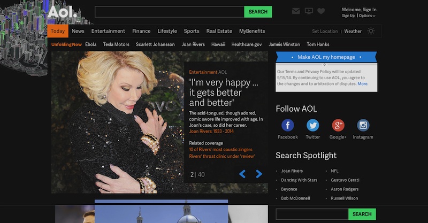Screen dimensions: 428x223
Task: Open Joan Rivers in Unfolding Now bar
Action: pos(193,44)
